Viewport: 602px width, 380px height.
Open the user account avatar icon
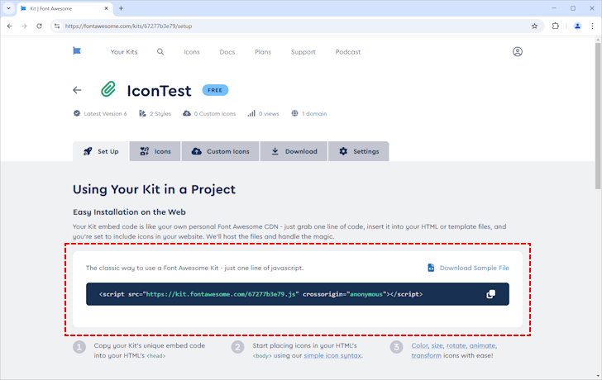pyautogui.click(x=518, y=51)
